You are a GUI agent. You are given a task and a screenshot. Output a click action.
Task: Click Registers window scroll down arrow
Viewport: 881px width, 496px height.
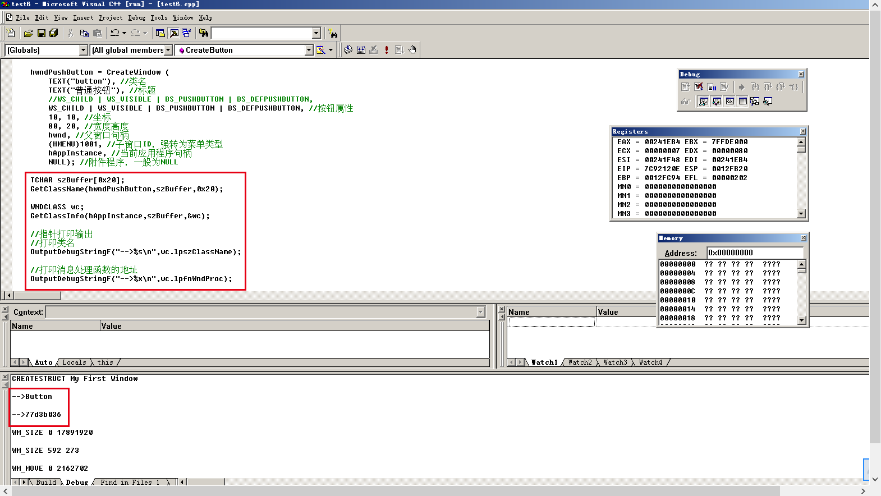point(801,214)
